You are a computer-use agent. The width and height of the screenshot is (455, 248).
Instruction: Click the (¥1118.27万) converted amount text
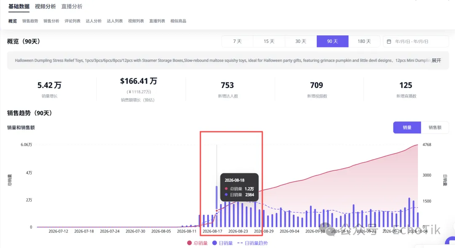pyautogui.click(x=139, y=92)
